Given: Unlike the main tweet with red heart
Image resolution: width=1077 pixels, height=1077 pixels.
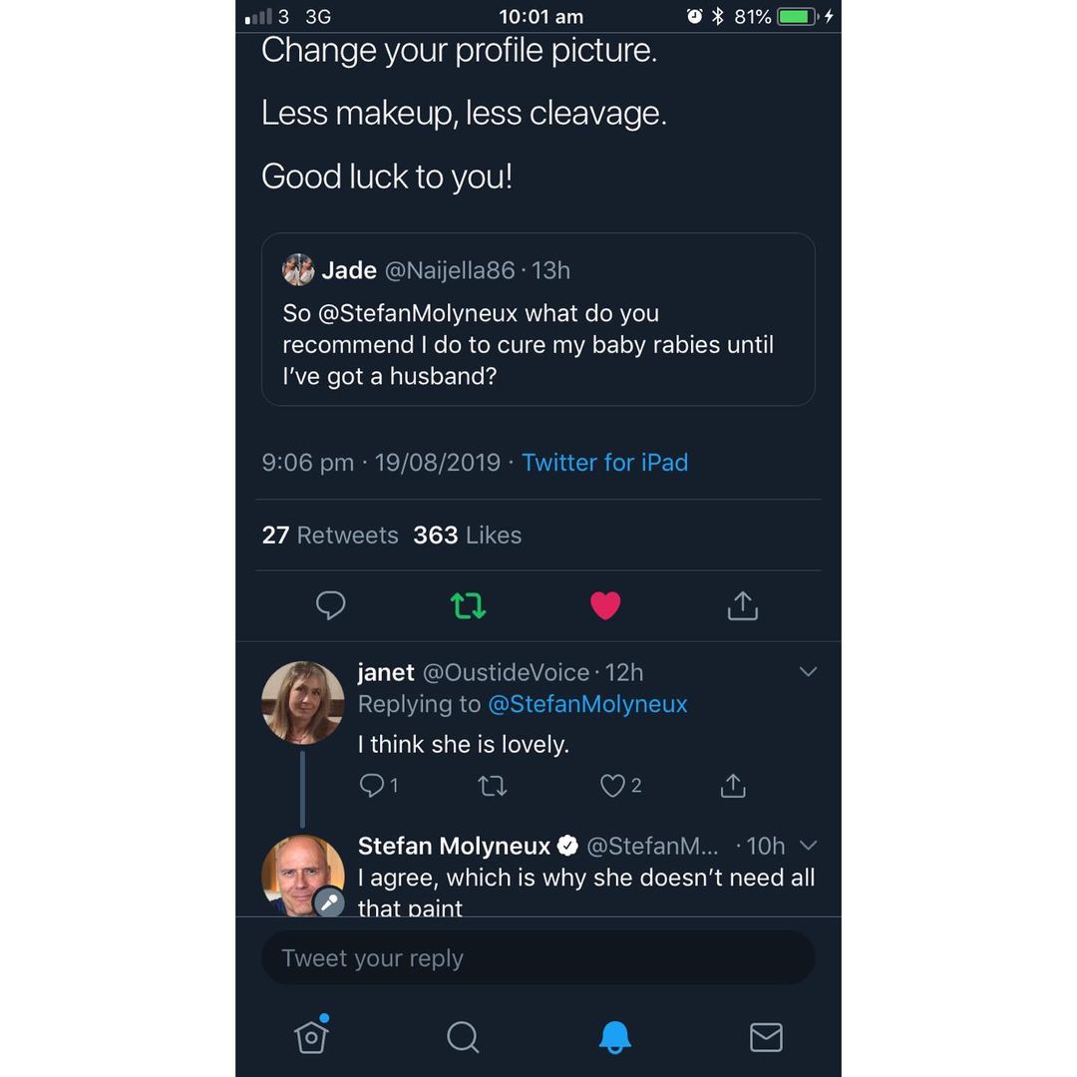Looking at the screenshot, I should pos(605,605).
